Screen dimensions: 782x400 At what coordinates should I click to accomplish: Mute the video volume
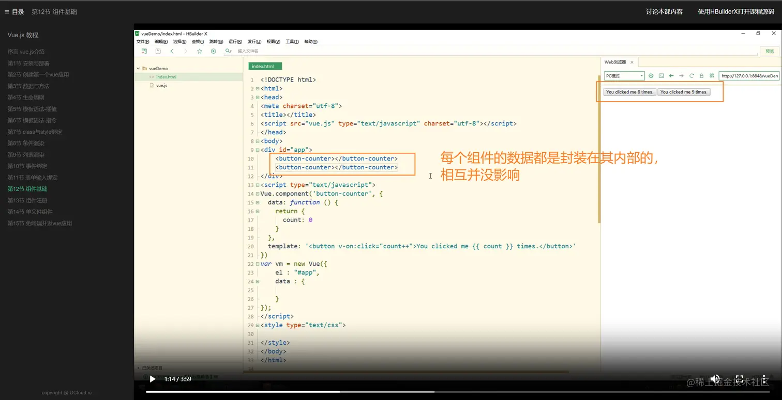pos(715,379)
